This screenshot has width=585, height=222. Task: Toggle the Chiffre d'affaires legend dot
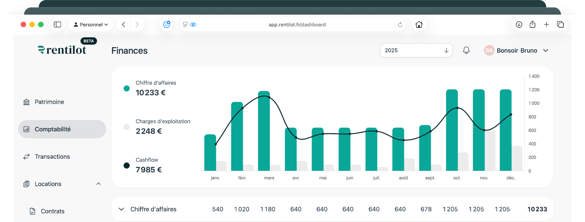(127, 89)
